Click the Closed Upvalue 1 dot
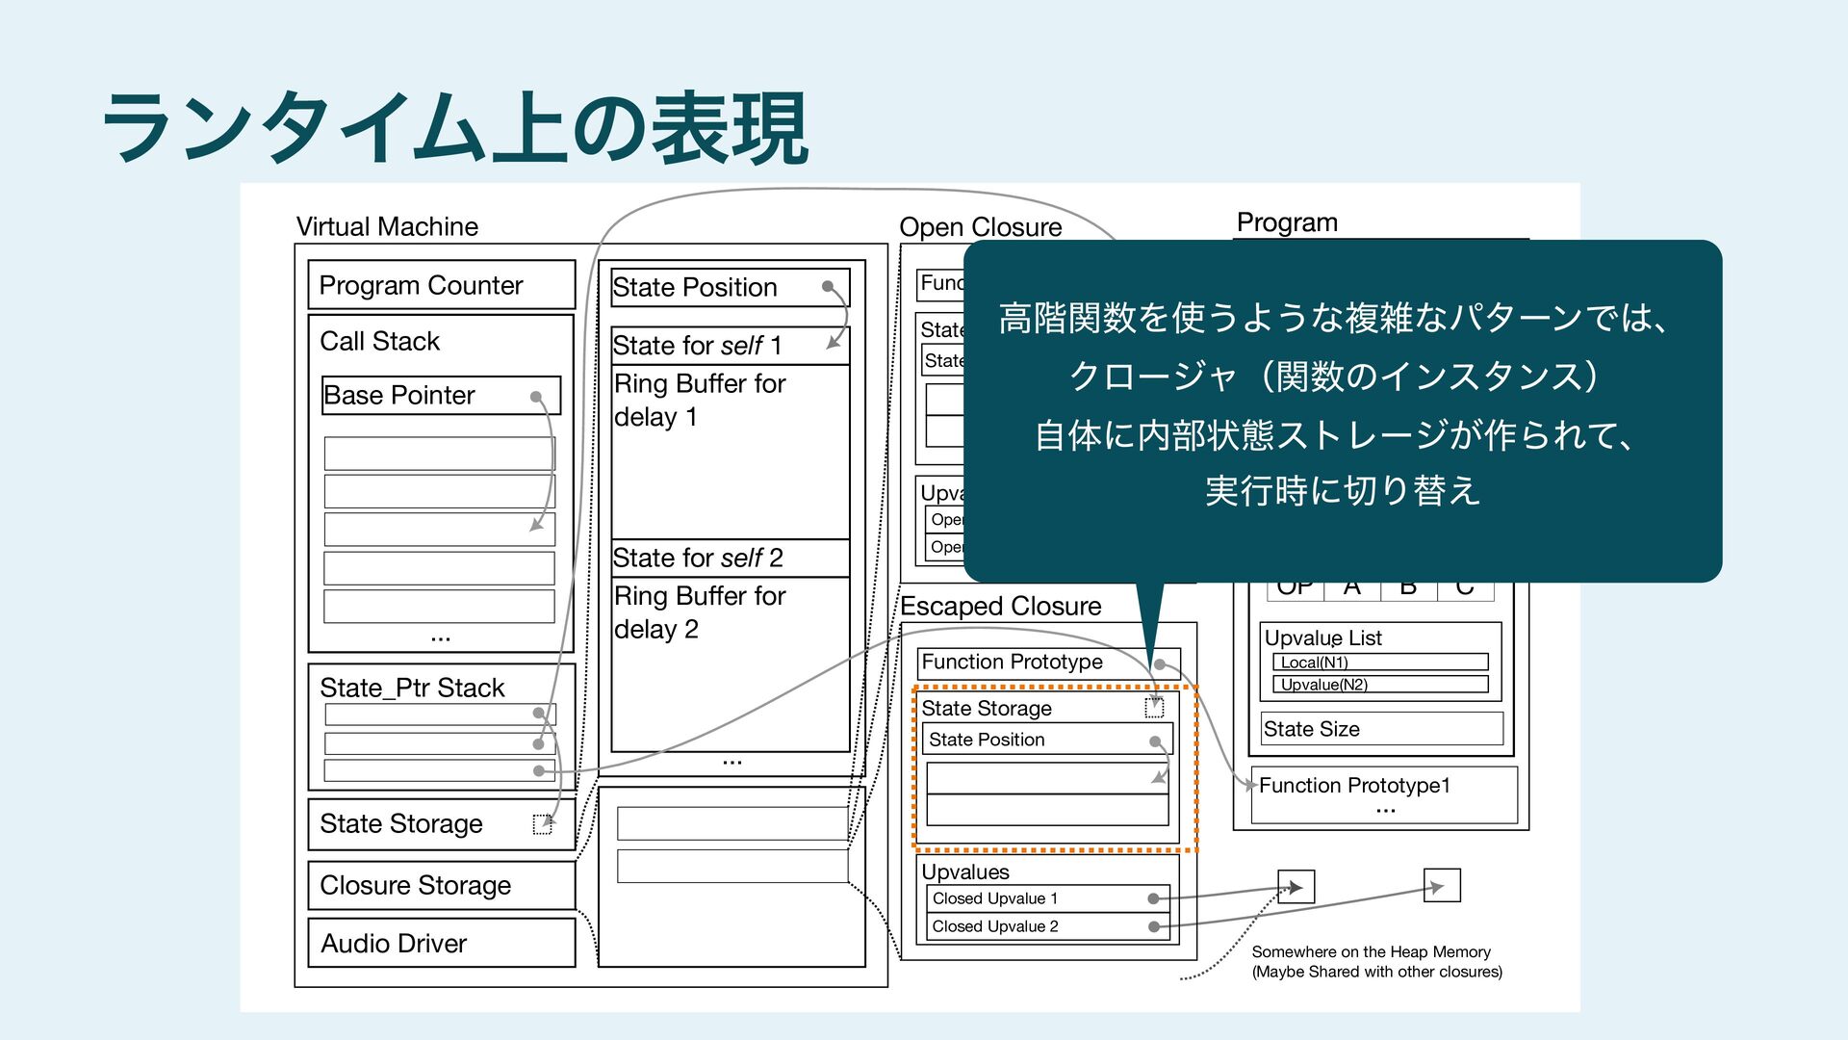The image size is (1848, 1040). point(1153,898)
